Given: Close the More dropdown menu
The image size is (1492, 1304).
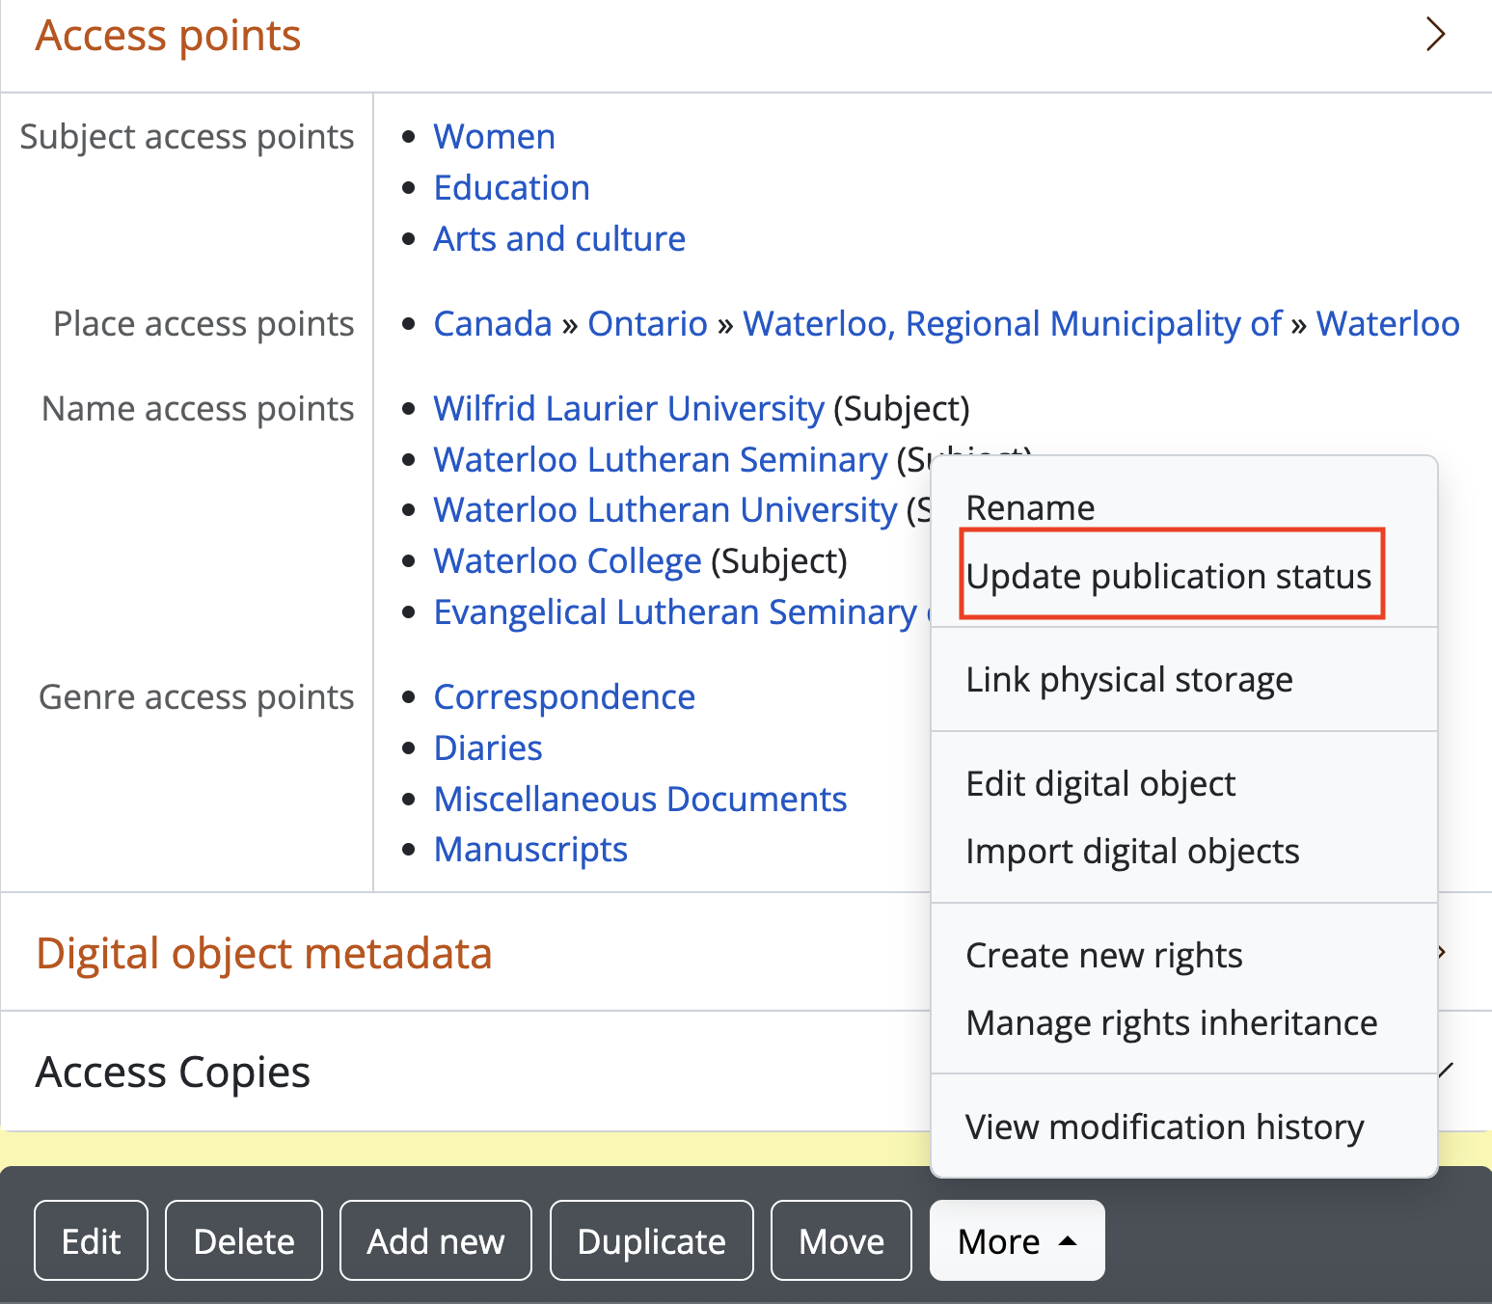Looking at the screenshot, I should [1017, 1240].
